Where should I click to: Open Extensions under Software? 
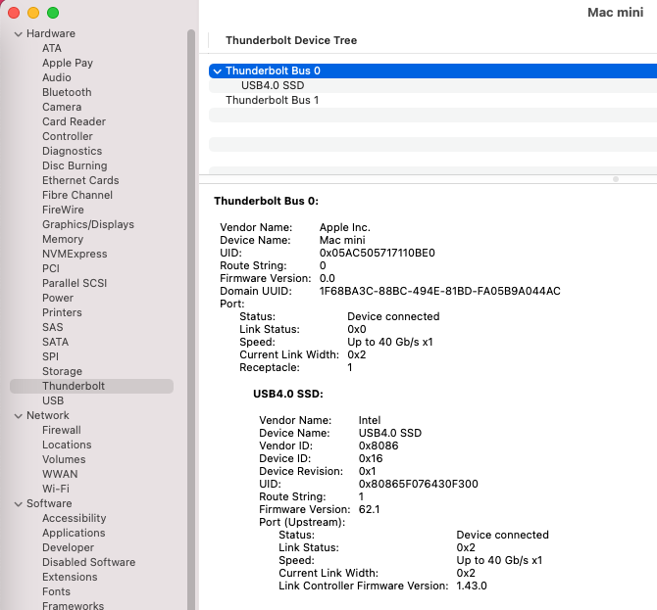tap(70, 577)
